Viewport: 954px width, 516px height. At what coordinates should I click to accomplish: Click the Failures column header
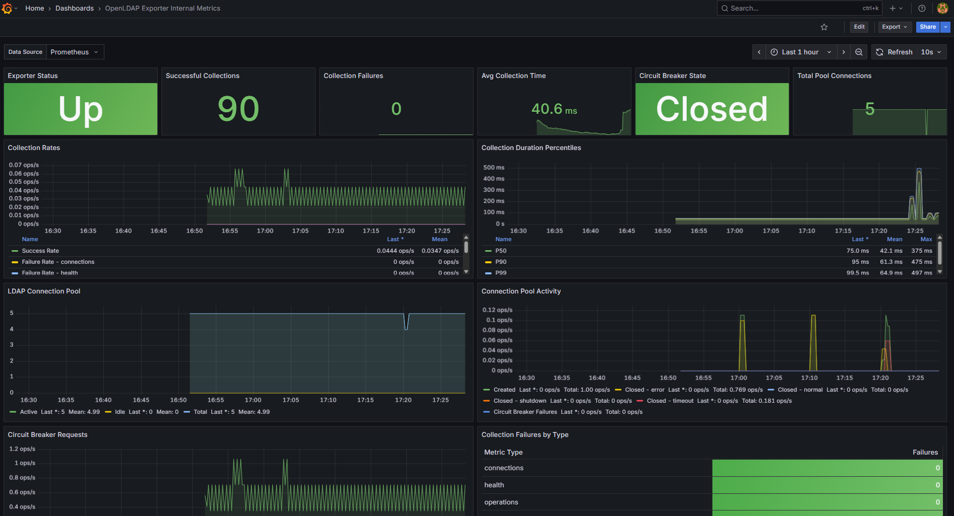tap(925, 453)
